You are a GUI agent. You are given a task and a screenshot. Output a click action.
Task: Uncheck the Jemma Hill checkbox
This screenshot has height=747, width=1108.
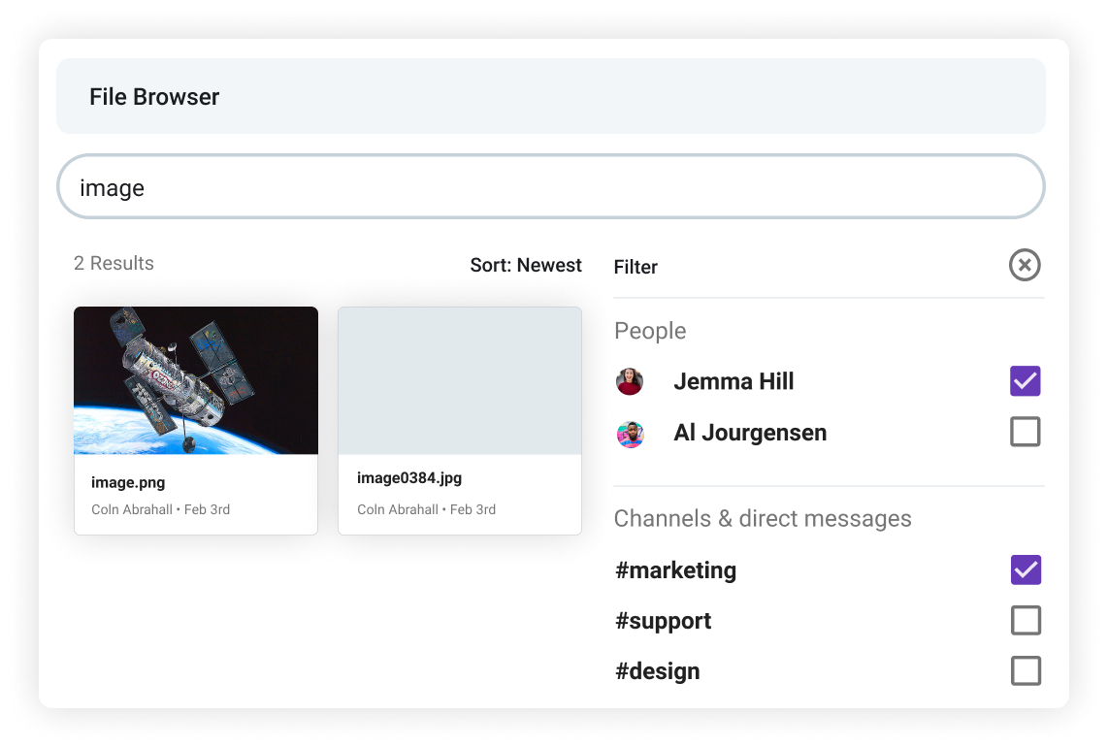pyautogui.click(x=1025, y=381)
